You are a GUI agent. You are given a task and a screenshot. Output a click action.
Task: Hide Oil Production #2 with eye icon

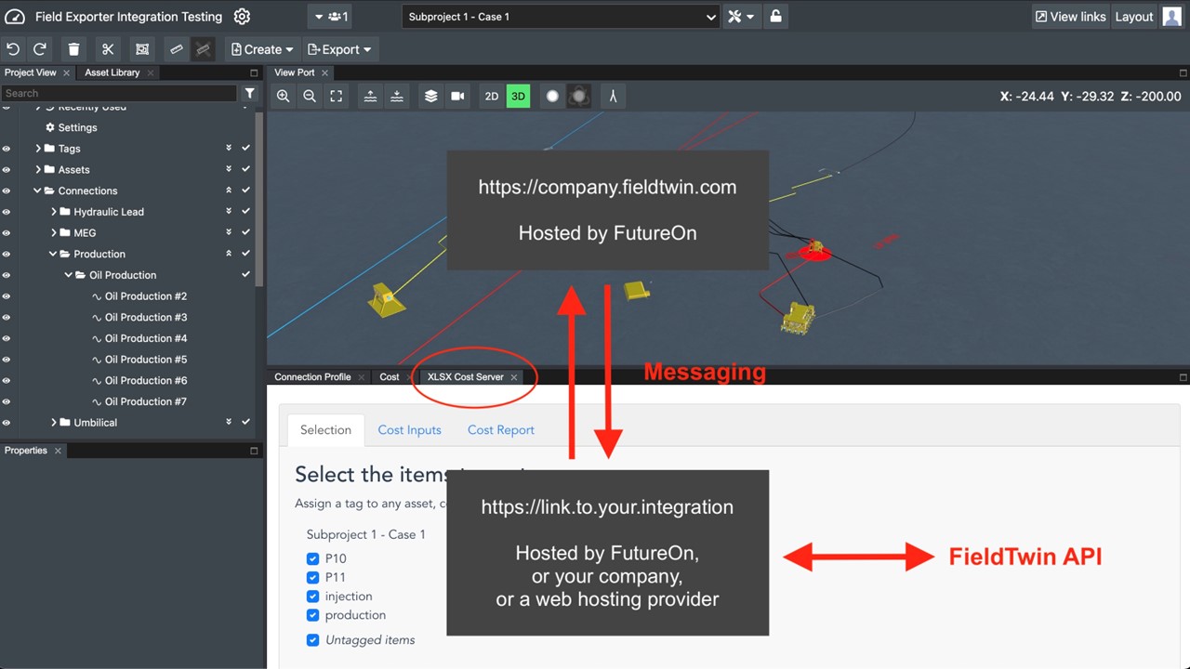[7, 296]
